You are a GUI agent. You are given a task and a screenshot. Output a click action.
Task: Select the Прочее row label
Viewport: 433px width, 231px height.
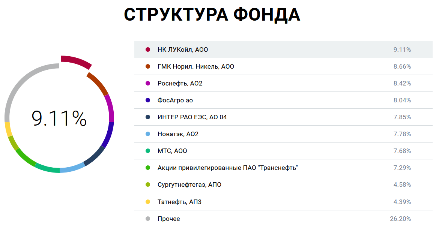tap(168, 219)
